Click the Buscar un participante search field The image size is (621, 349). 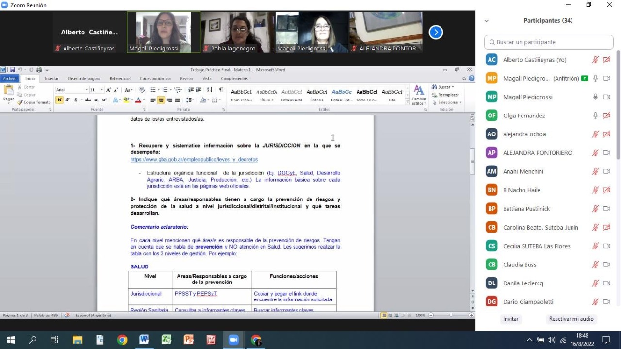(x=548, y=42)
